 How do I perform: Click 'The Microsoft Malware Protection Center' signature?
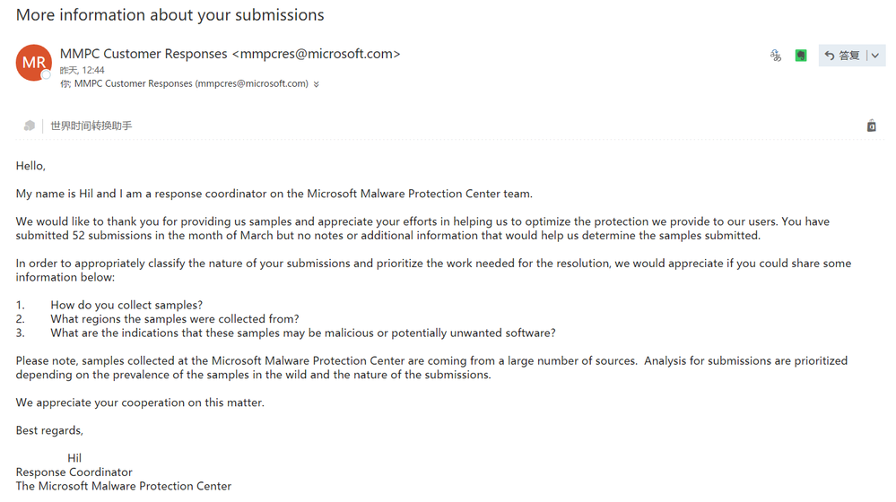pyautogui.click(x=123, y=486)
